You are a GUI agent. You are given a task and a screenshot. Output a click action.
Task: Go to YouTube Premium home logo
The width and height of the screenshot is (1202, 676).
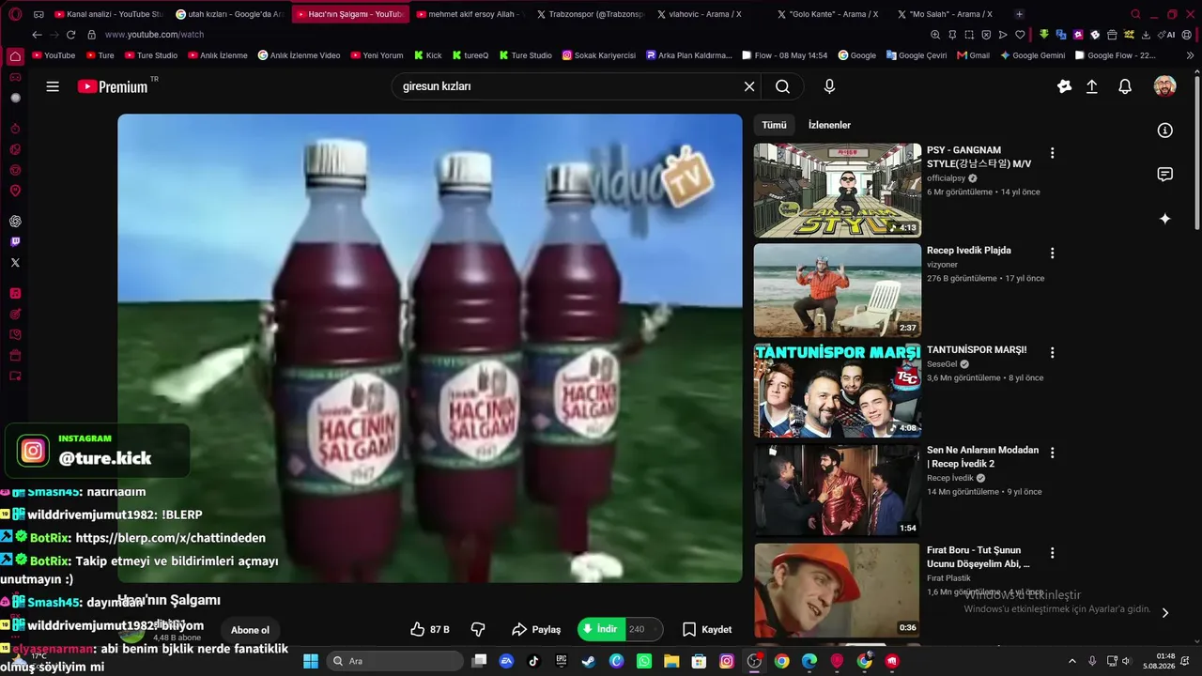(x=113, y=86)
